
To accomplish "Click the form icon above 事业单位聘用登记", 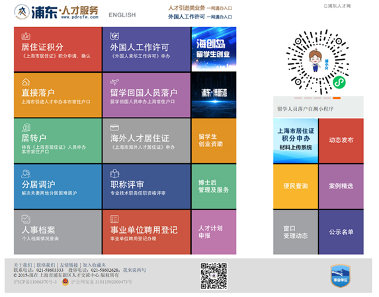I will coord(114,219).
